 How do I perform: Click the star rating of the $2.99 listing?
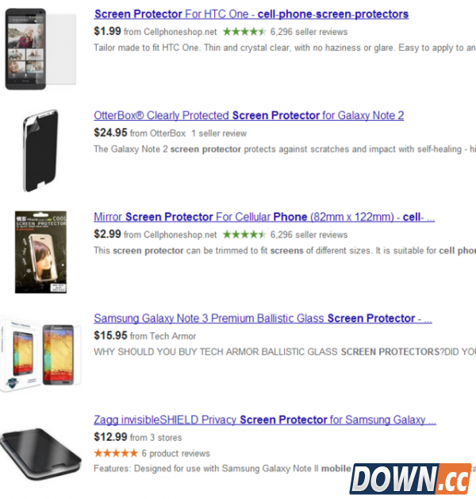(x=244, y=235)
